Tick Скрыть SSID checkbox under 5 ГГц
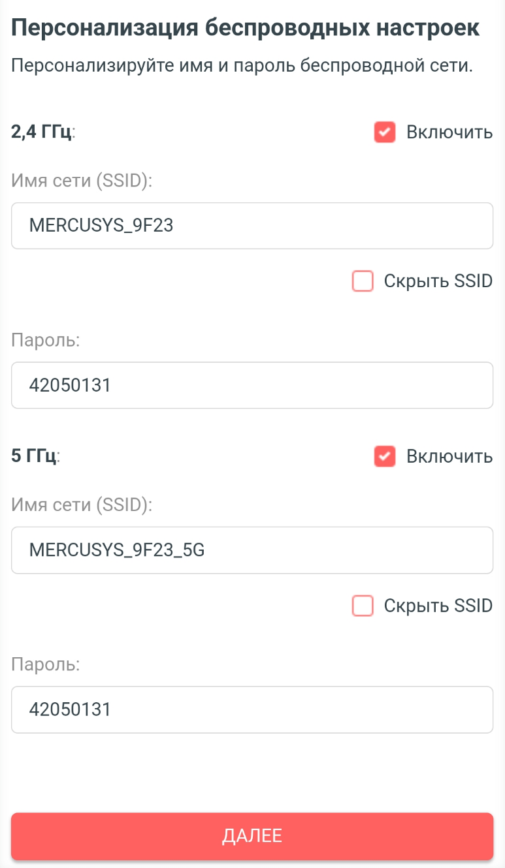The width and height of the screenshot is (505, 868). coord(363,606)
